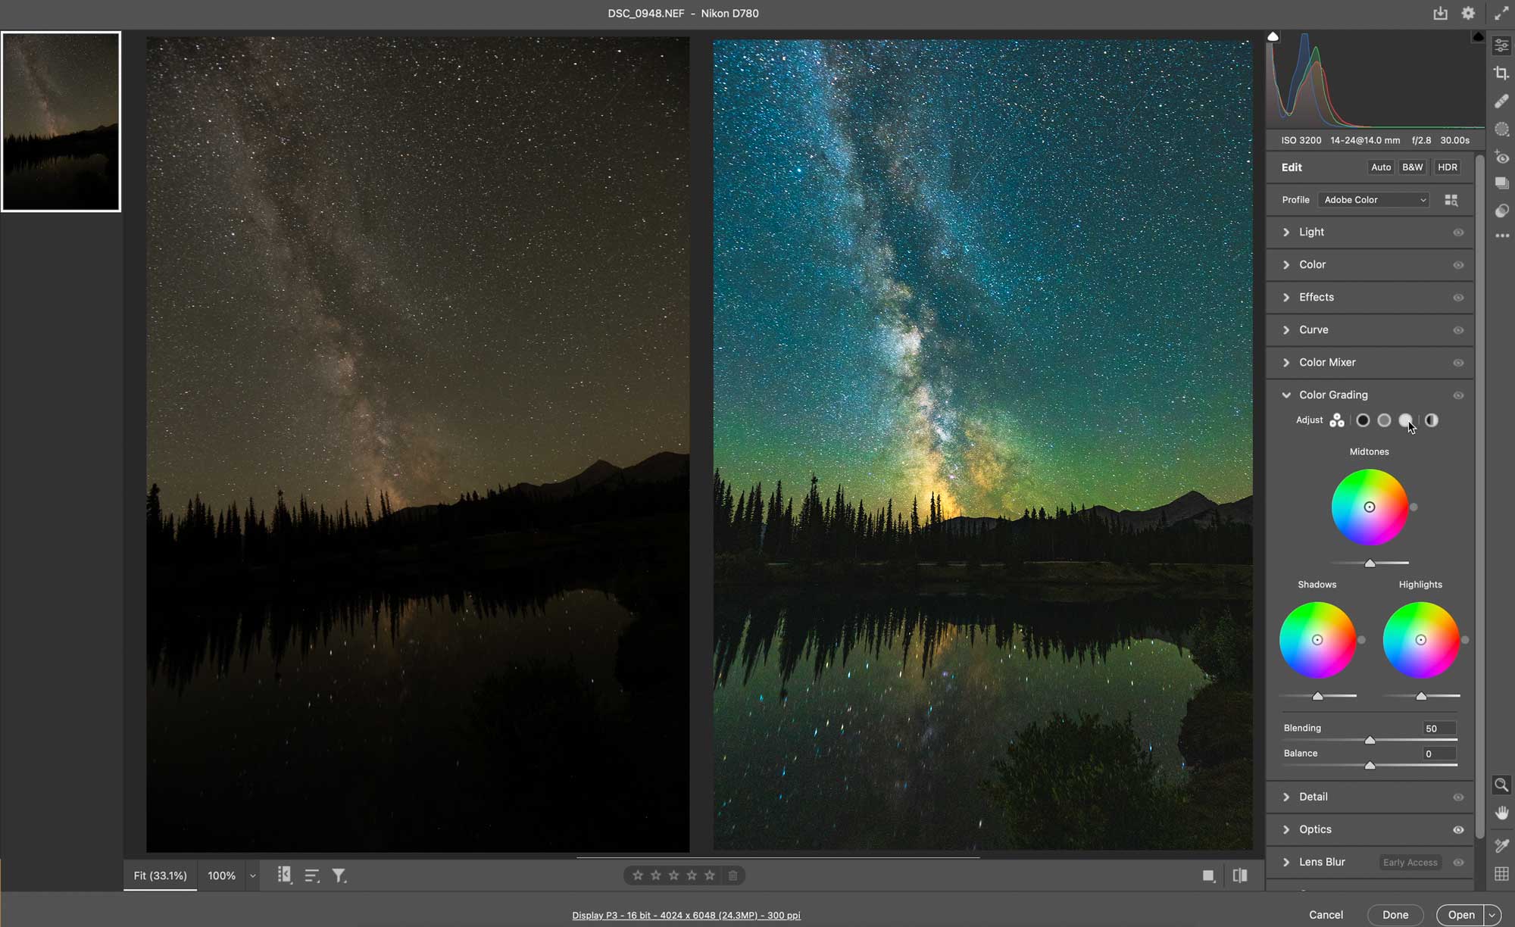Select the Crop tool in the right toolbar

(x=1503, y=73)
